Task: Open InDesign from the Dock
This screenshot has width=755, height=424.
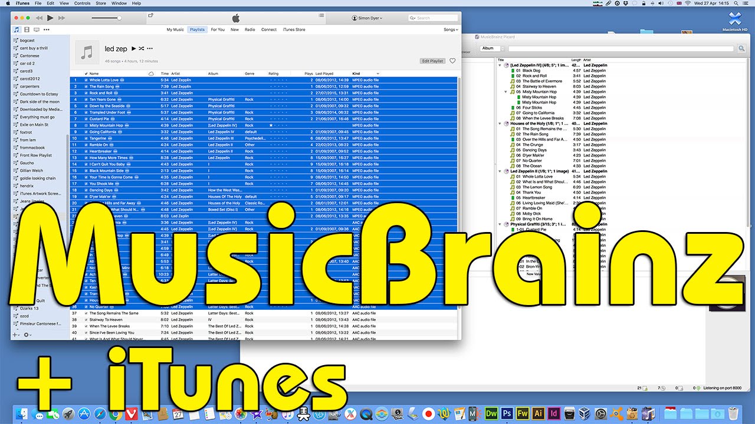Action: pyautogui.click(x=553, y=413)
